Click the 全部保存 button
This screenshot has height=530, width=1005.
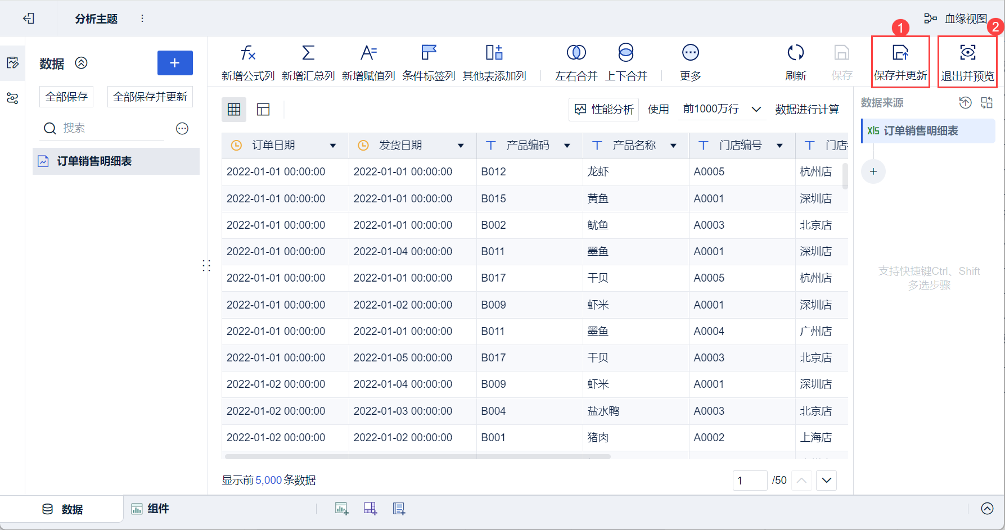click(x=66, y=97)
